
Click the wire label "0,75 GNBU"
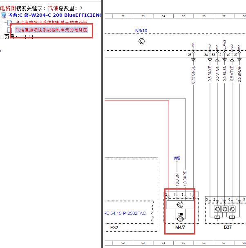point(193,75)
